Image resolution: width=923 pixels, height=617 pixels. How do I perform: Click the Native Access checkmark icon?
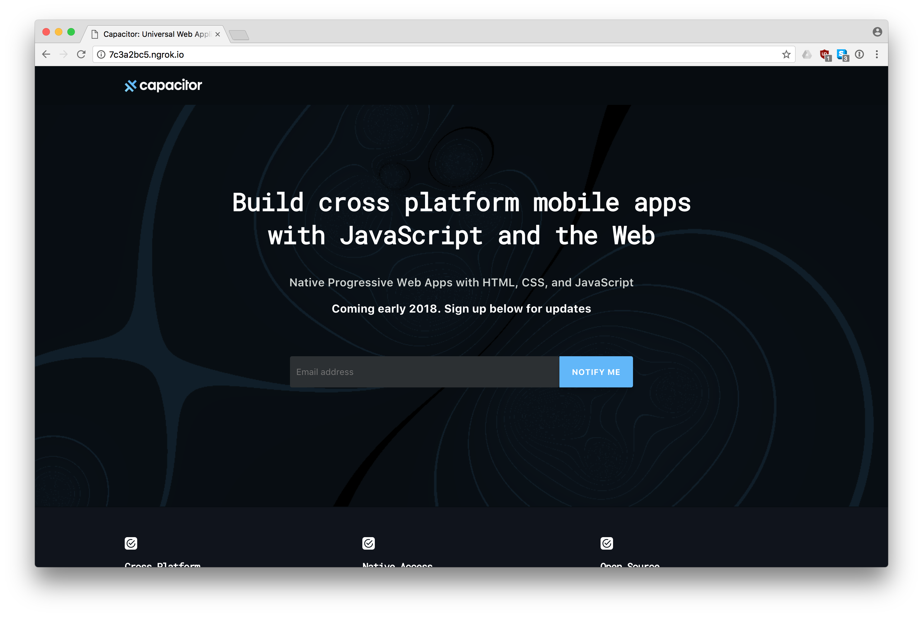point(369,543)
